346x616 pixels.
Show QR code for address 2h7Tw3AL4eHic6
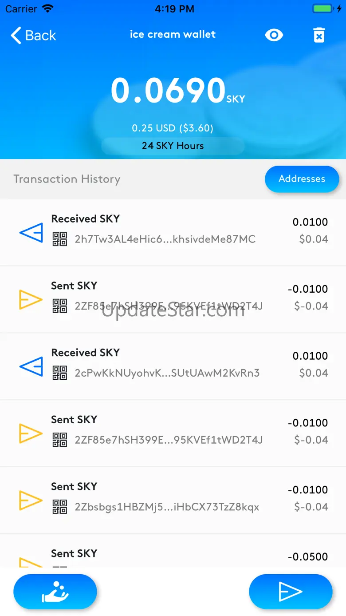tap(60, 239)
